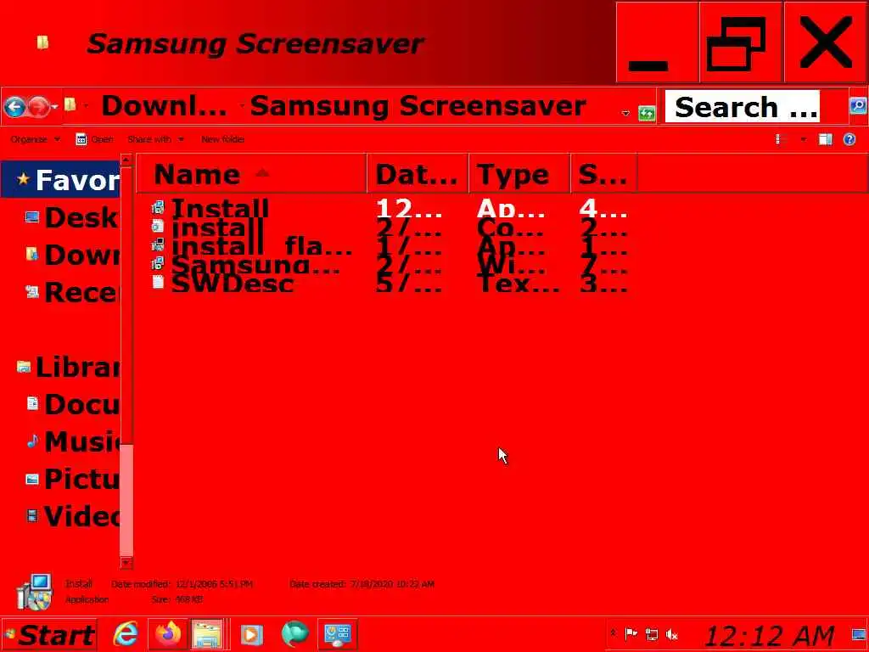The width and height of the screenshot is (869, 652).
Task: Refresh the folder with the green refresh icon
Action: [x=646, y=114]
